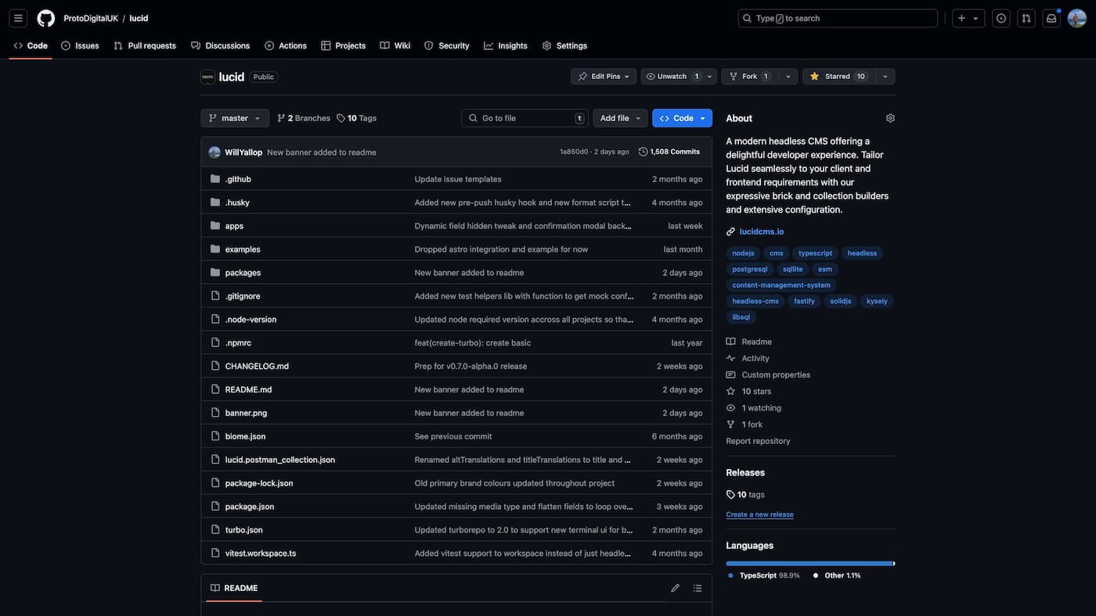The width and height of the screenshot is (1096, 616).
Task: Click the headless-cms topic tag
Action: pyautogui.click(x=755, y=301)
